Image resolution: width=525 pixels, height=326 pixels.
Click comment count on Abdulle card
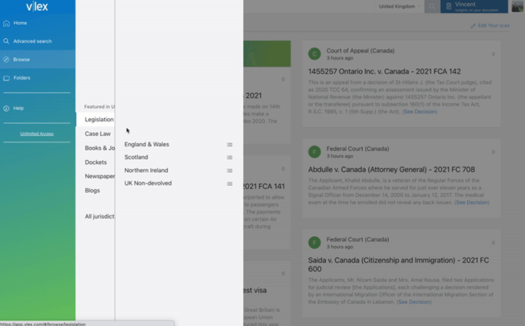(493, 152)
